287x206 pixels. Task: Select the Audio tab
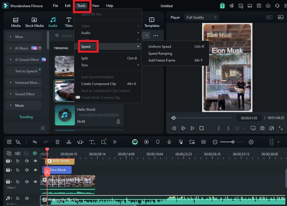click(53, 22)
